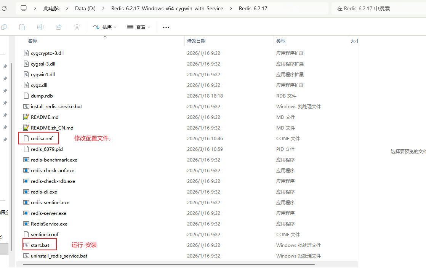Viewport: 426px width, 272px height.
Task: Go to Redis-6.2.17-Windows-x64-cygwin-with-Service breadcrumb folder
Action: click(x=167, y=8)
